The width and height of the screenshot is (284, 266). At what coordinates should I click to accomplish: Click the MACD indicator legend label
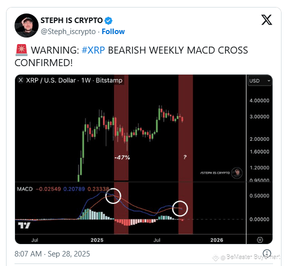(25, 189)
